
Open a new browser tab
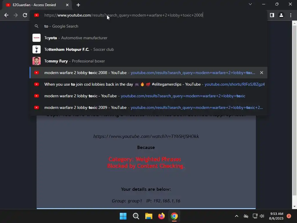click(x=78, y=5)
